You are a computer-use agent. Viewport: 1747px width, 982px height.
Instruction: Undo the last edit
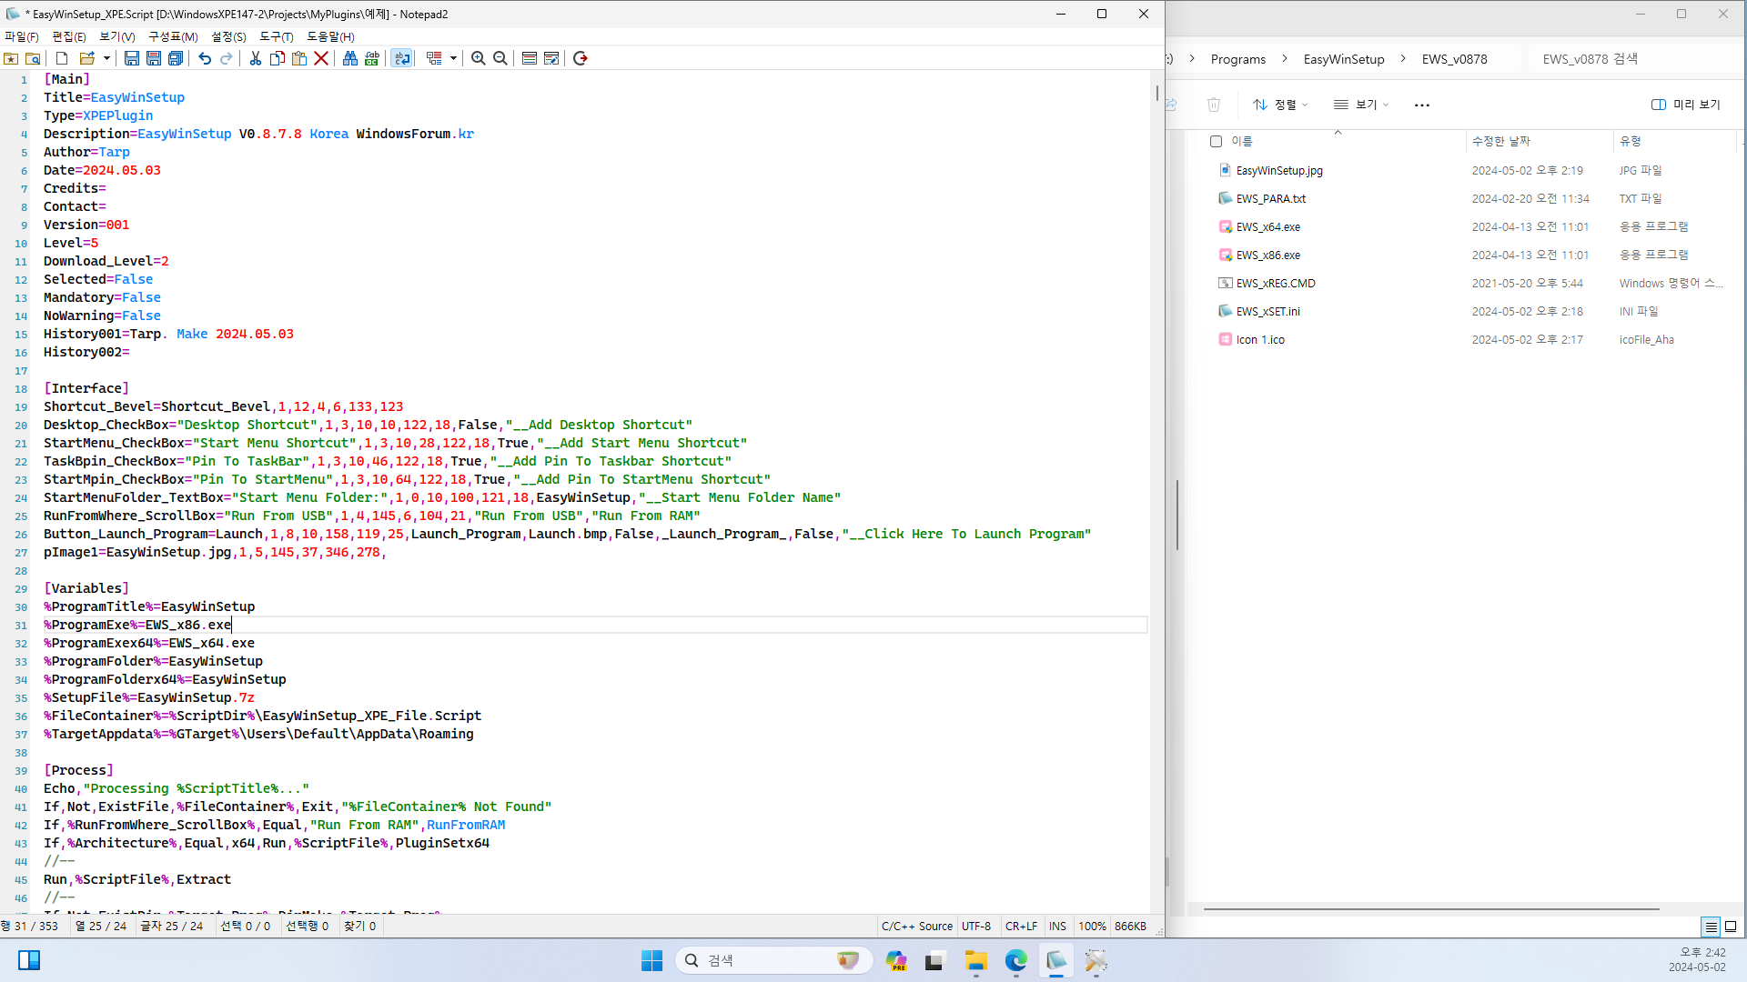(205, 58)
